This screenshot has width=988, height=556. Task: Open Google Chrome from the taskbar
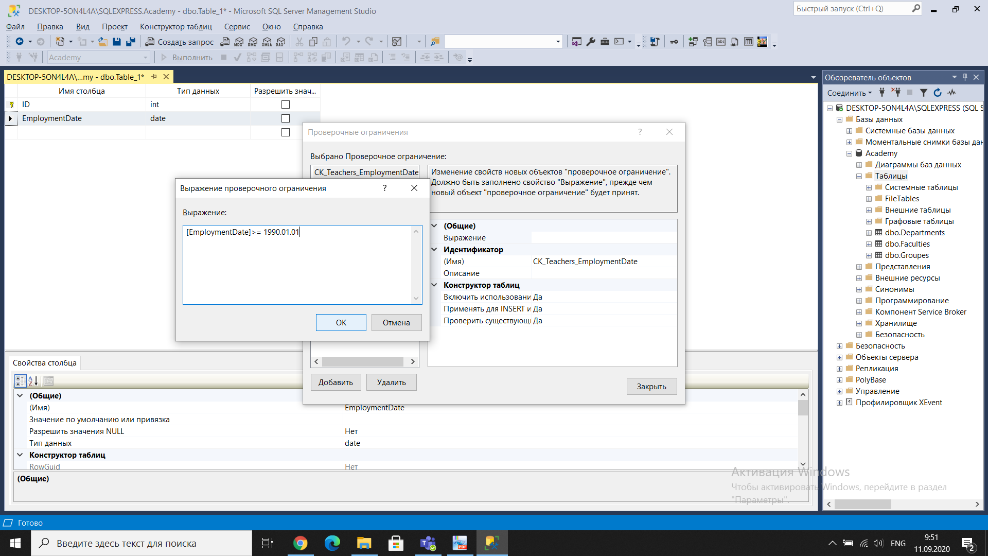[x=300, y=543]
